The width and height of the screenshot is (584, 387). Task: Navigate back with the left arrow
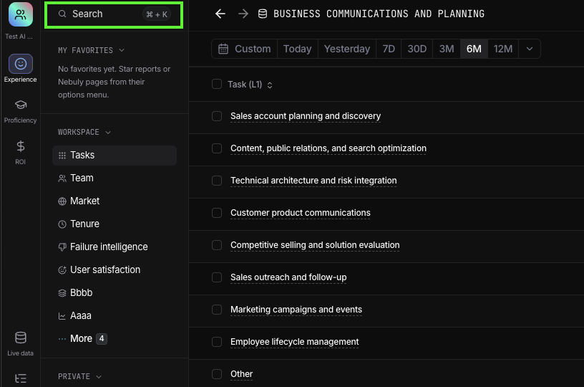click(220, 14)
